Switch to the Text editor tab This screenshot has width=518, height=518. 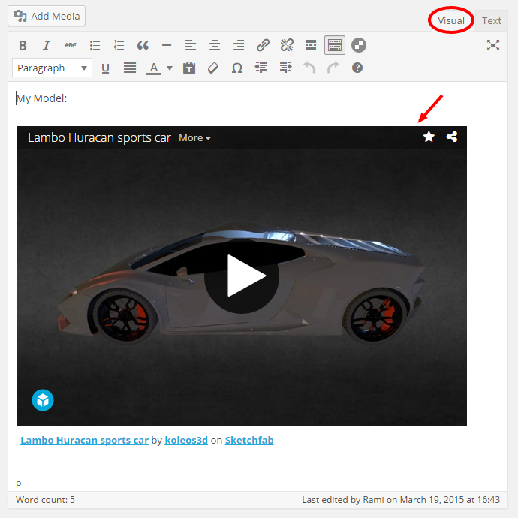click(492, 20)
